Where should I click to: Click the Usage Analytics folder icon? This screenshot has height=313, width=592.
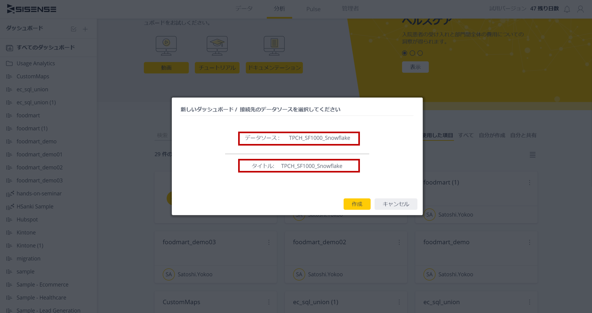[x=10, y=63]
